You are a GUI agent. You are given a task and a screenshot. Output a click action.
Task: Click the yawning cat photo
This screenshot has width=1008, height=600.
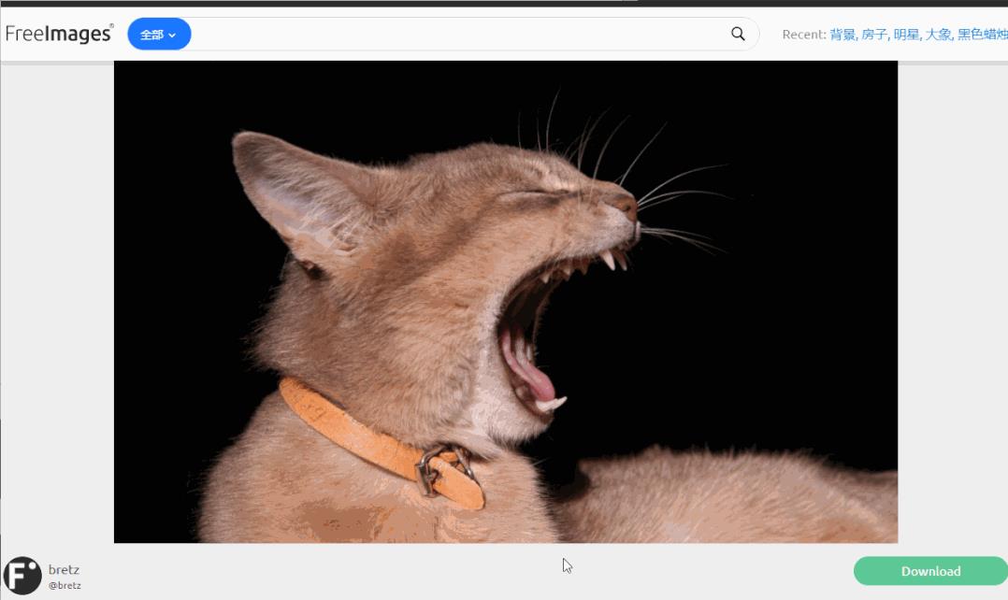coord(505,302)
